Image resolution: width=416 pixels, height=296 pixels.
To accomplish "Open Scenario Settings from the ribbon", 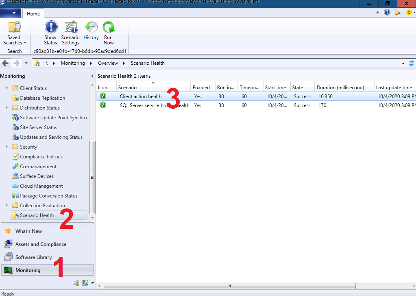I will coord(70,33).
